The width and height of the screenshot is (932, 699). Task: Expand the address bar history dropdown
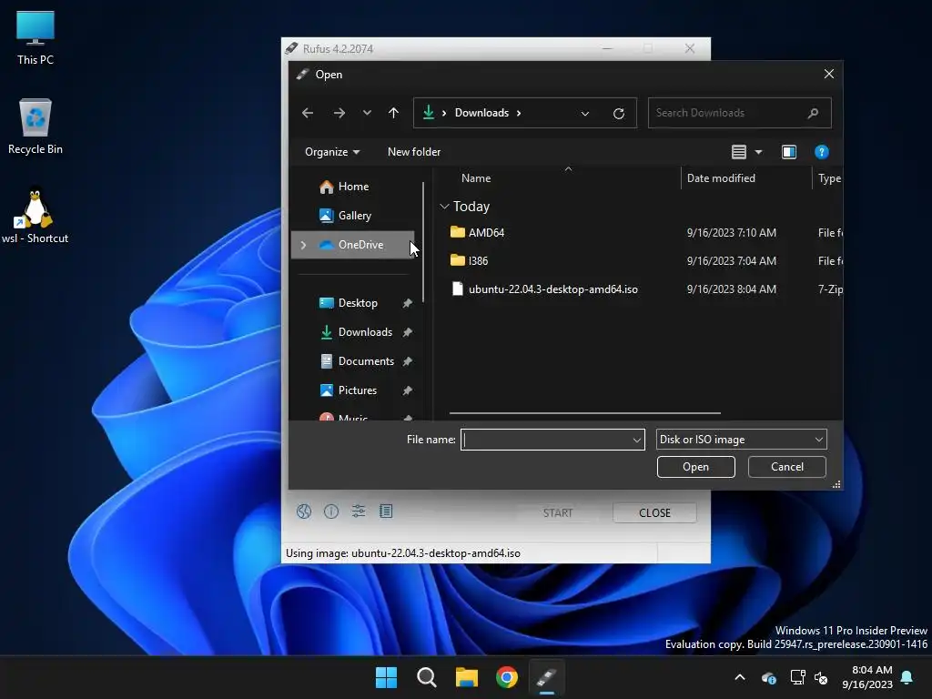[585, 114]
